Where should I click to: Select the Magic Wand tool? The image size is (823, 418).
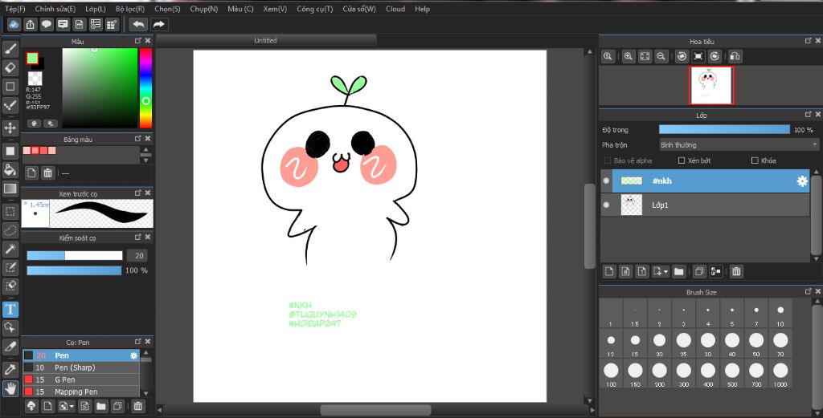pyautogui.click(x=10, y=250)
